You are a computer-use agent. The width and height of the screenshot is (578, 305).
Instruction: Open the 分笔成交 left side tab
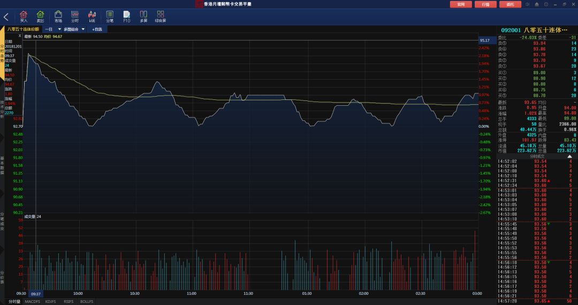click(x=2, y=221)
